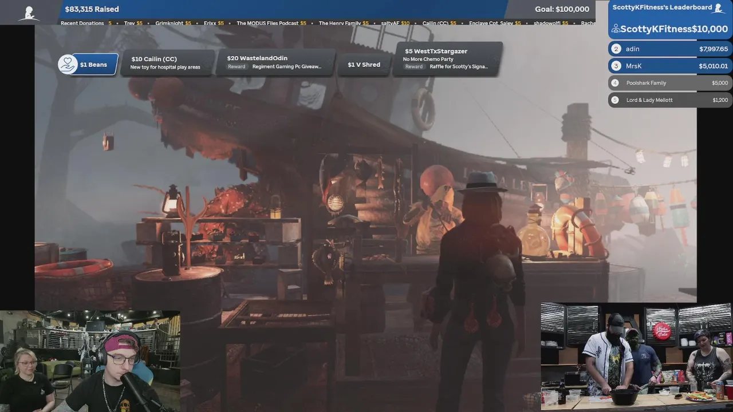
Task: Click the rank 3 badge beside MrsK
Action: coord(616,66)
